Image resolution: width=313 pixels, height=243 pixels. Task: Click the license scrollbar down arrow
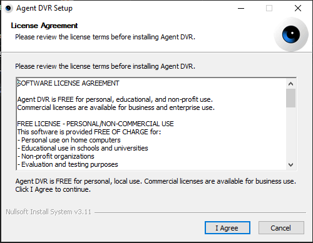click(290, 165)
